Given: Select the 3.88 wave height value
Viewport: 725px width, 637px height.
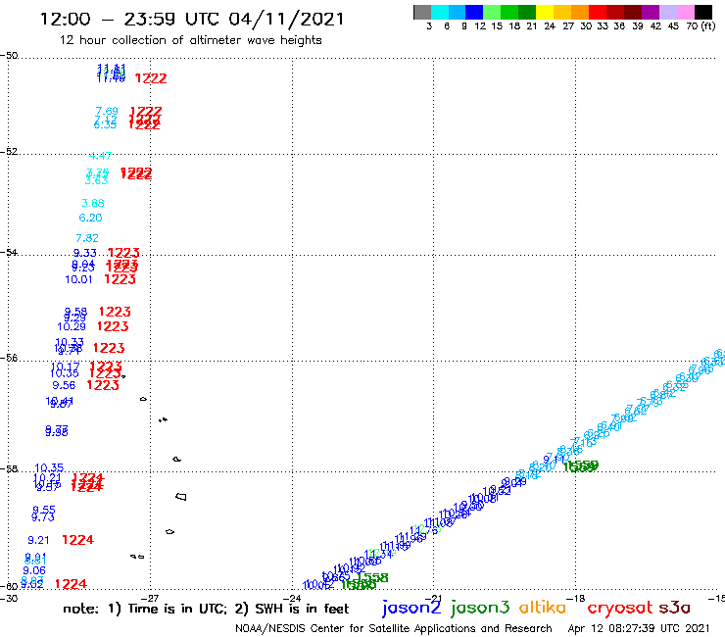Looking at the screenshot, I should click(93, 203).
